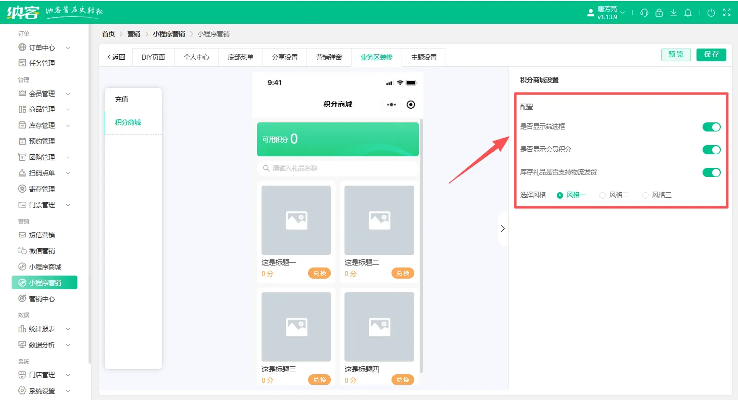Image resolution: width=738 pixels, height=400 pixels.
Task: Open the 主题设置 tab
Action: (x=423, y=57)
